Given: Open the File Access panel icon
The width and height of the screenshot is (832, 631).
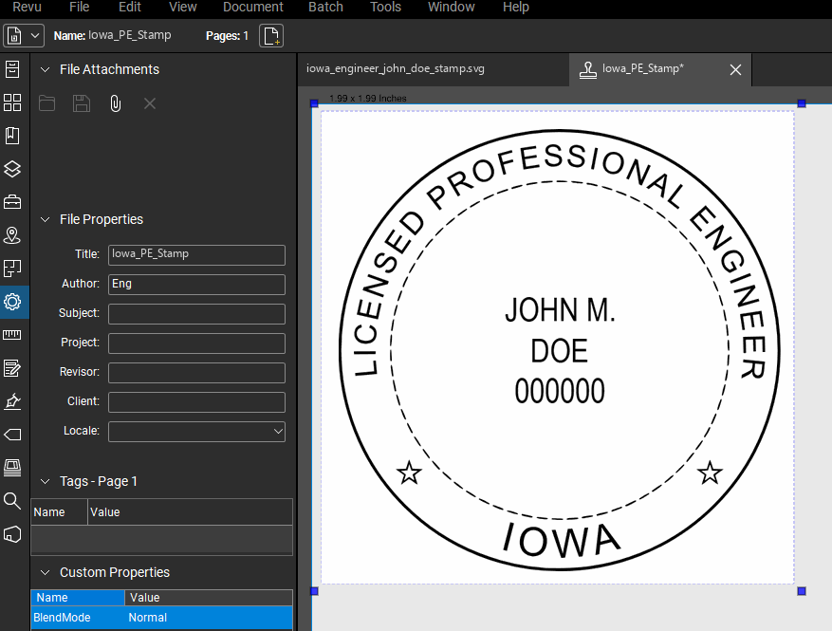Looking at the screenshot, I should [12, 69].
